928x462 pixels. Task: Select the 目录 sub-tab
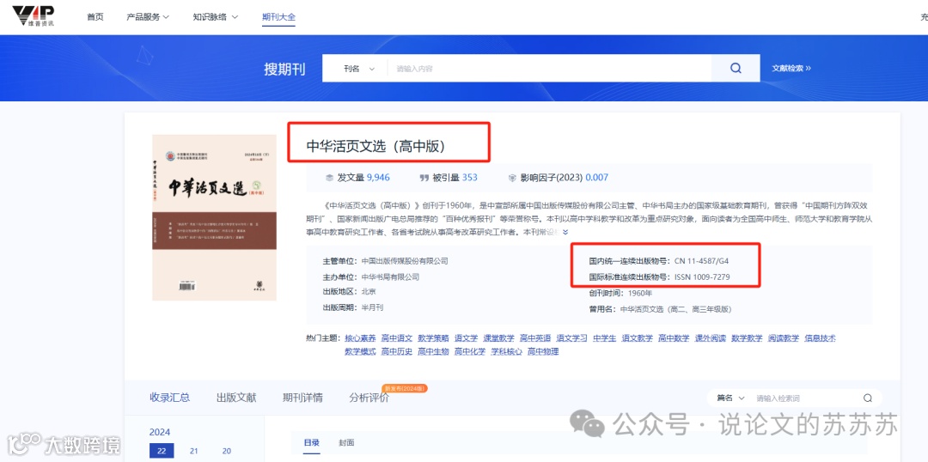point(312,442)
